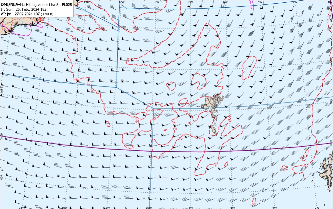This screenshot has height=209, width=333.
Task: Click the 2W longitude label on the top edge
Action: coord(295,2)
